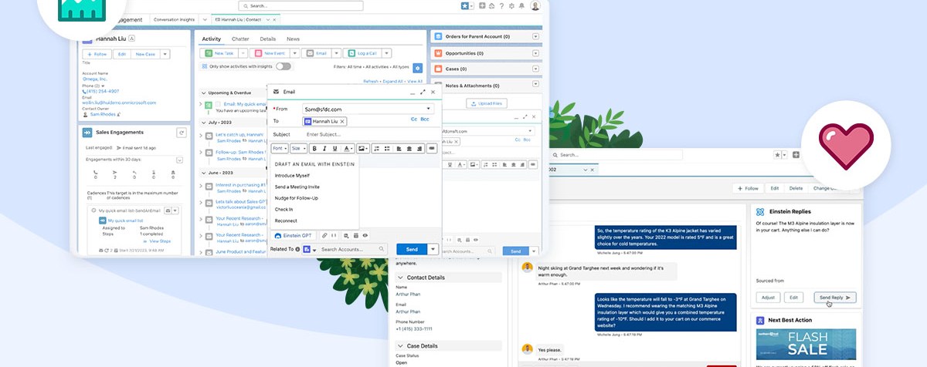Open the dropdown next to New Case
This screenshot has height=367, width=927.
coord(165,54)
